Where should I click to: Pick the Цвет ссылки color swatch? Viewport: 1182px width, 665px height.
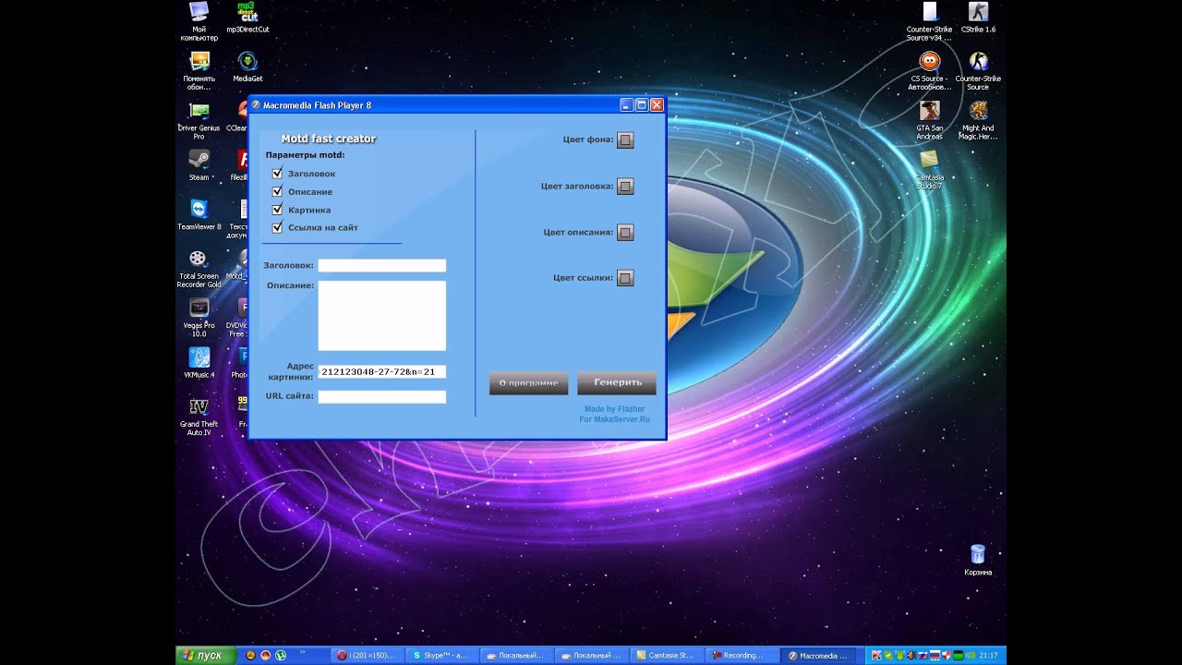625,278
